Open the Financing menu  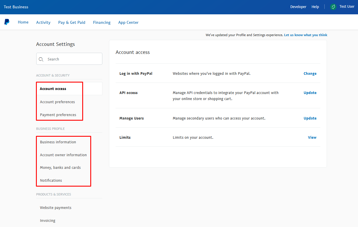(x=102, y=22)
